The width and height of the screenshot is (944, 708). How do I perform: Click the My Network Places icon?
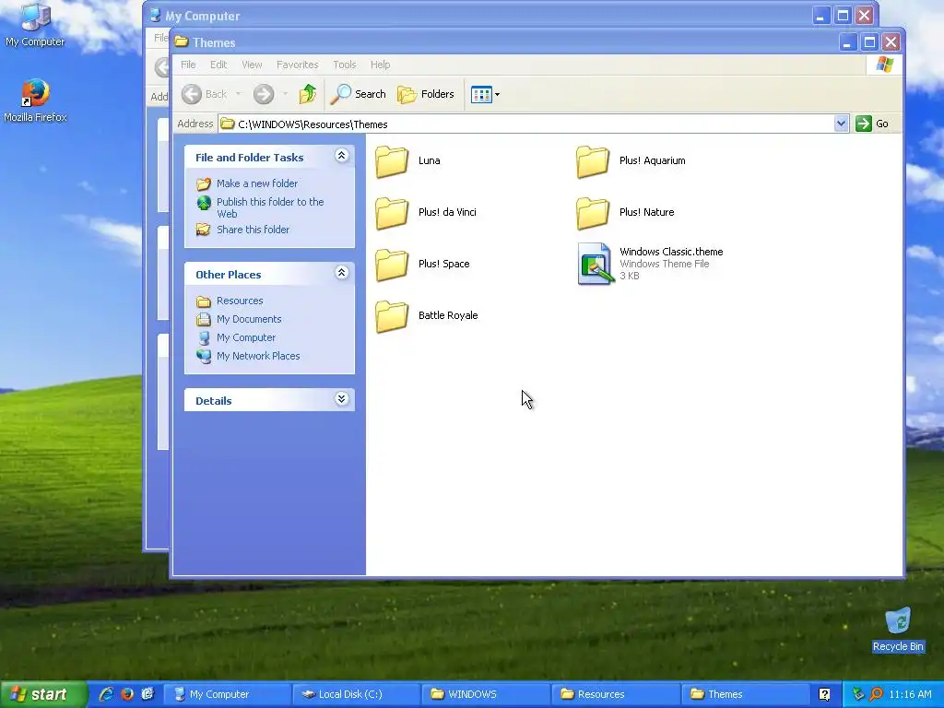coord(204,356)
